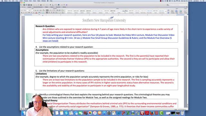Open Adobe Acrobat from the Dock
The image size is (206, 116).
tap(147, 113)
